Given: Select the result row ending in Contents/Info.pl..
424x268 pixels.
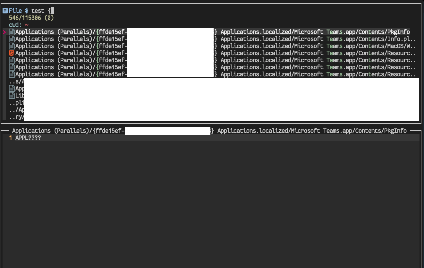Looking at the screenshot, I should 212,39.
